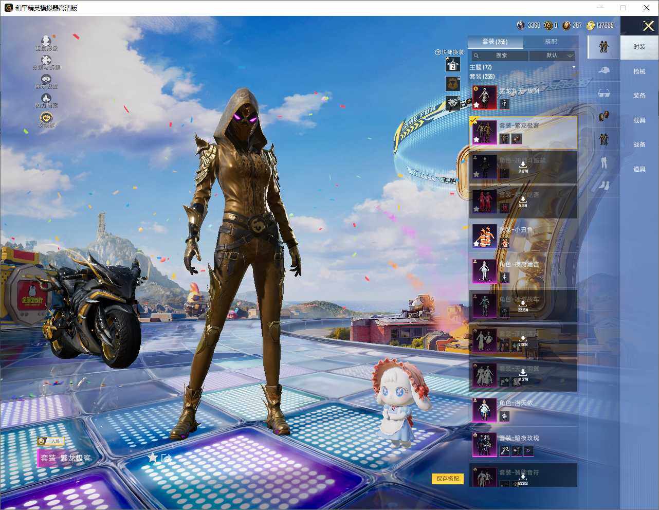Download the 22.15M character outfit
Screen dimensions: 659x510
523,305
